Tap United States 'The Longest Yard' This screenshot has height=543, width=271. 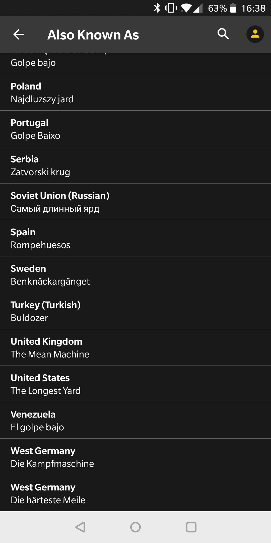(x=135, y=384)
